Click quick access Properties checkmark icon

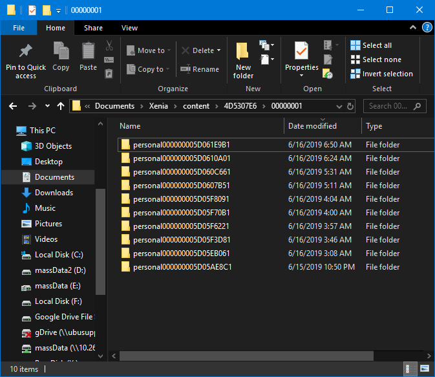pos(32,10)
